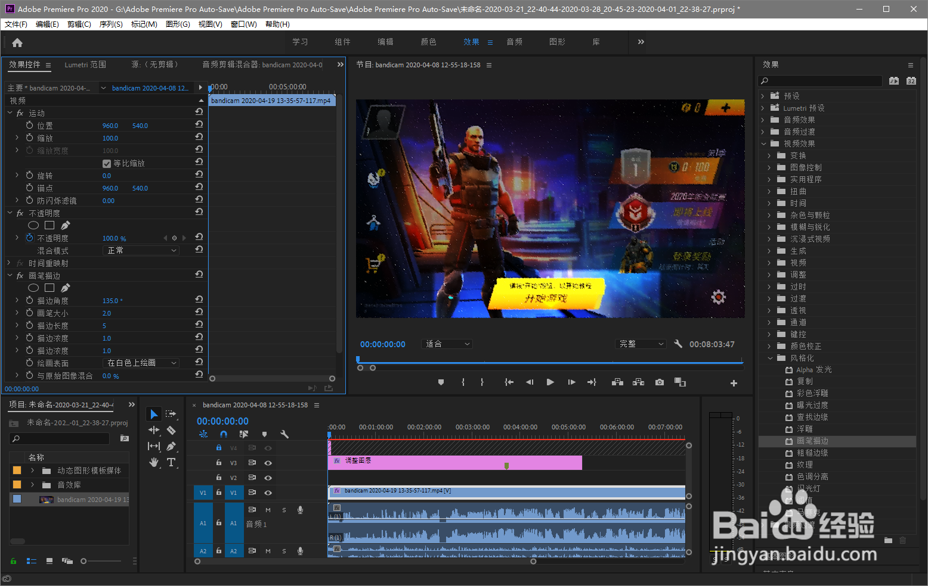Add a marker in the program monitor
928x586 pixels.
[x=441, y=382]
